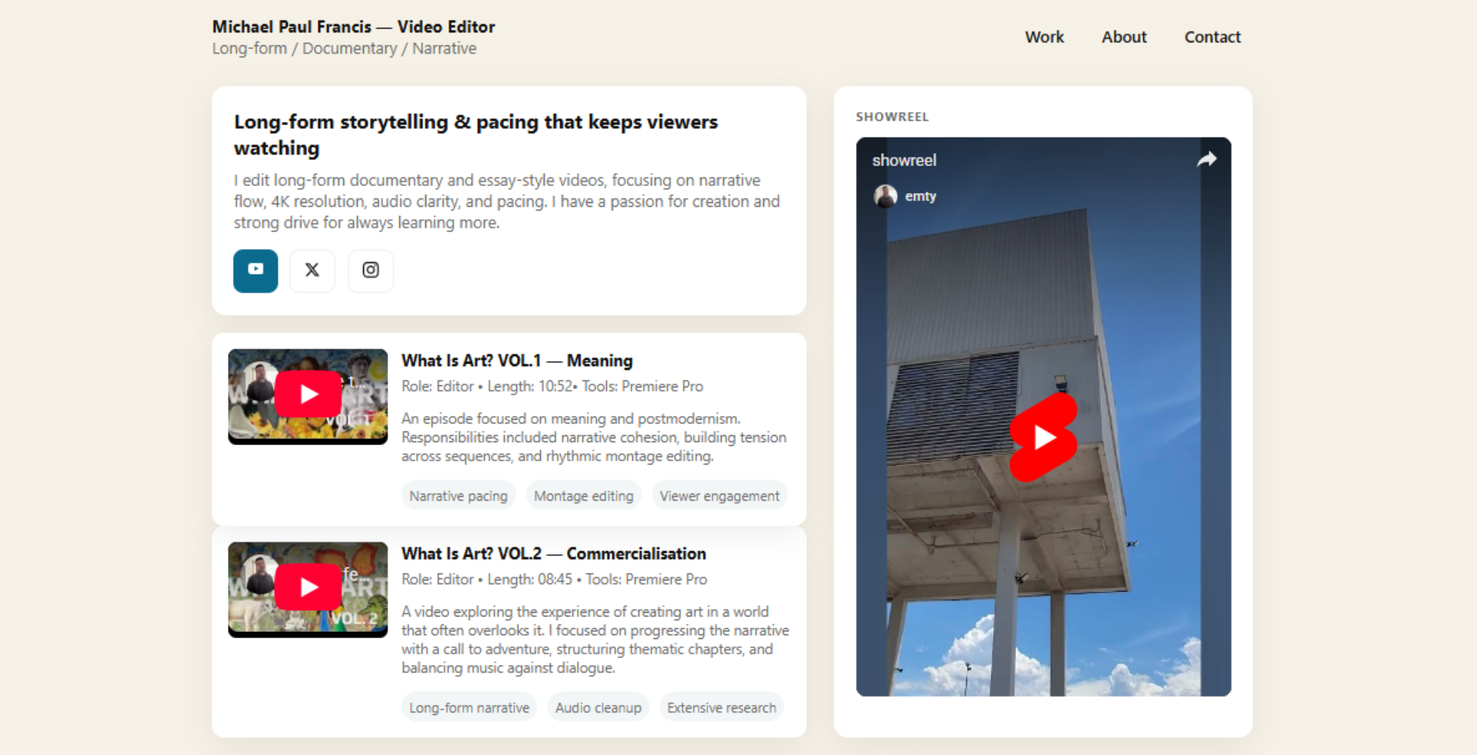Viewport: 1477px width, 755px height.
Task: Select the Extensive research tag
Action: click(x=722, y=707)
